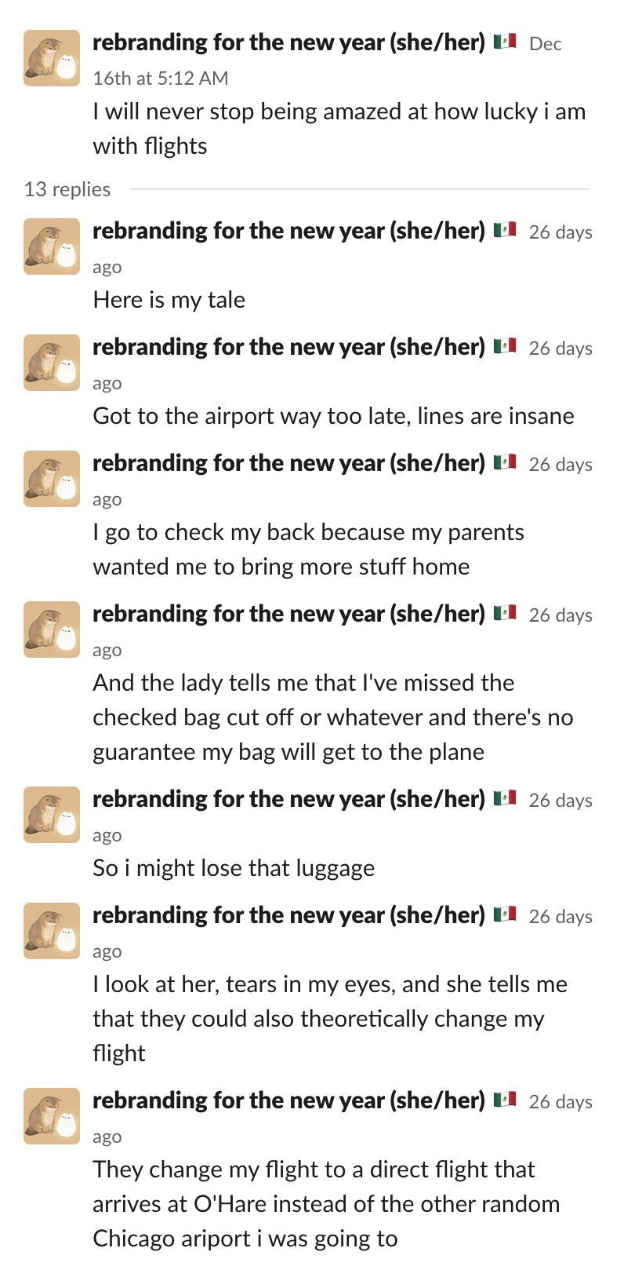Click username on the original flights post
The height and width of the screenshot is (1270, 624).
point(289,42)
